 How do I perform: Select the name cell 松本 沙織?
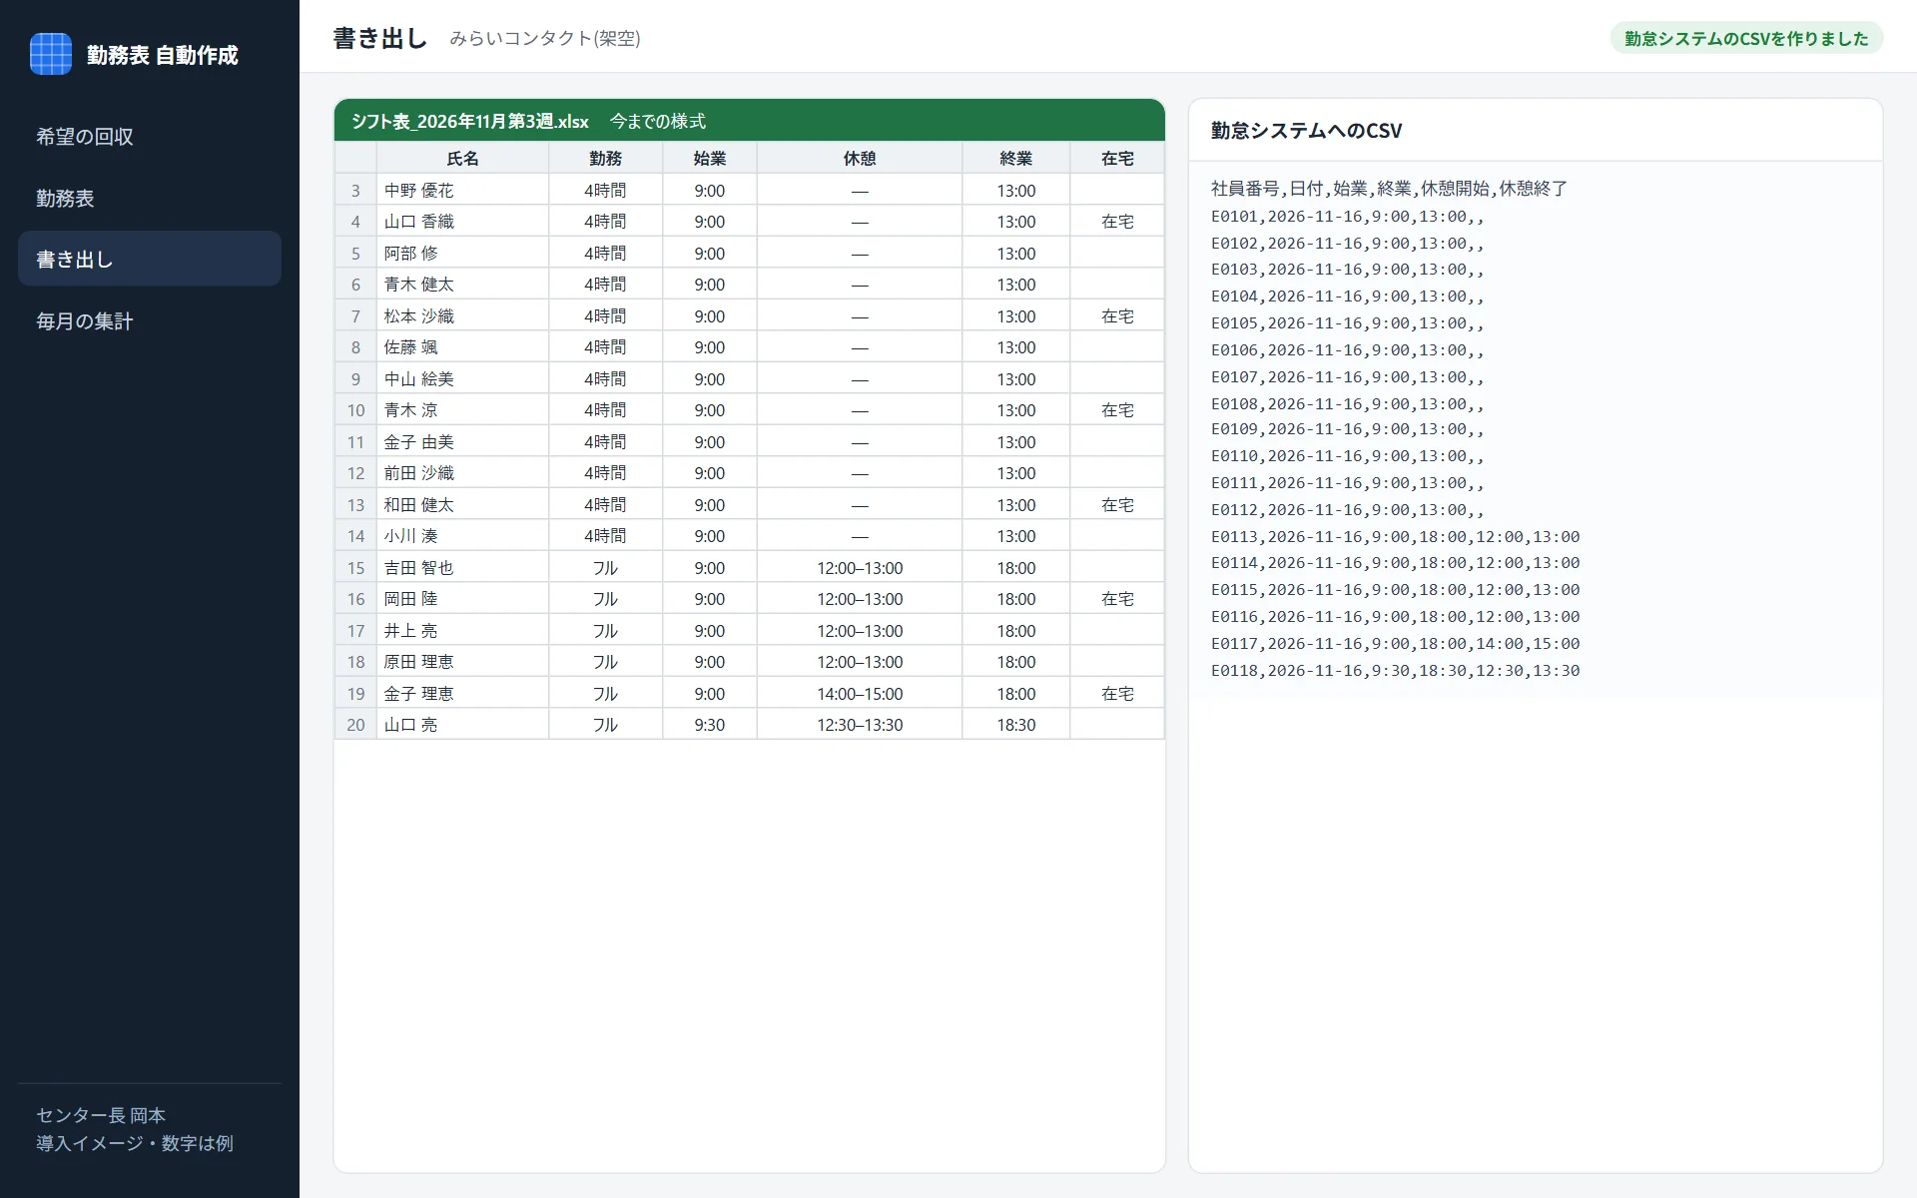[462, 315]
